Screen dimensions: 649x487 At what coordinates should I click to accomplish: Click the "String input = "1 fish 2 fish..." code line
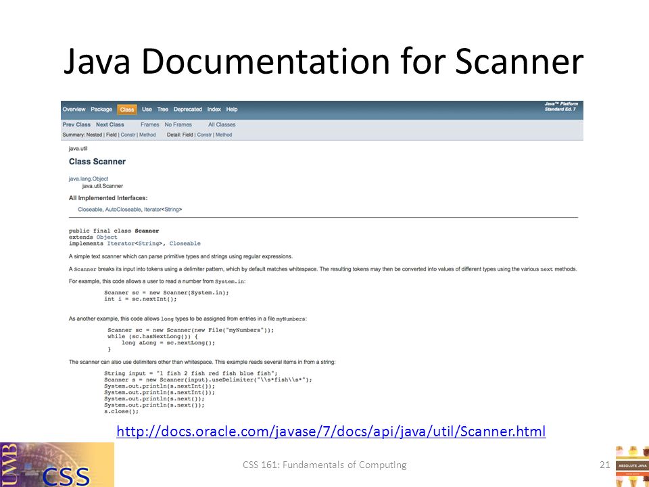191,373
